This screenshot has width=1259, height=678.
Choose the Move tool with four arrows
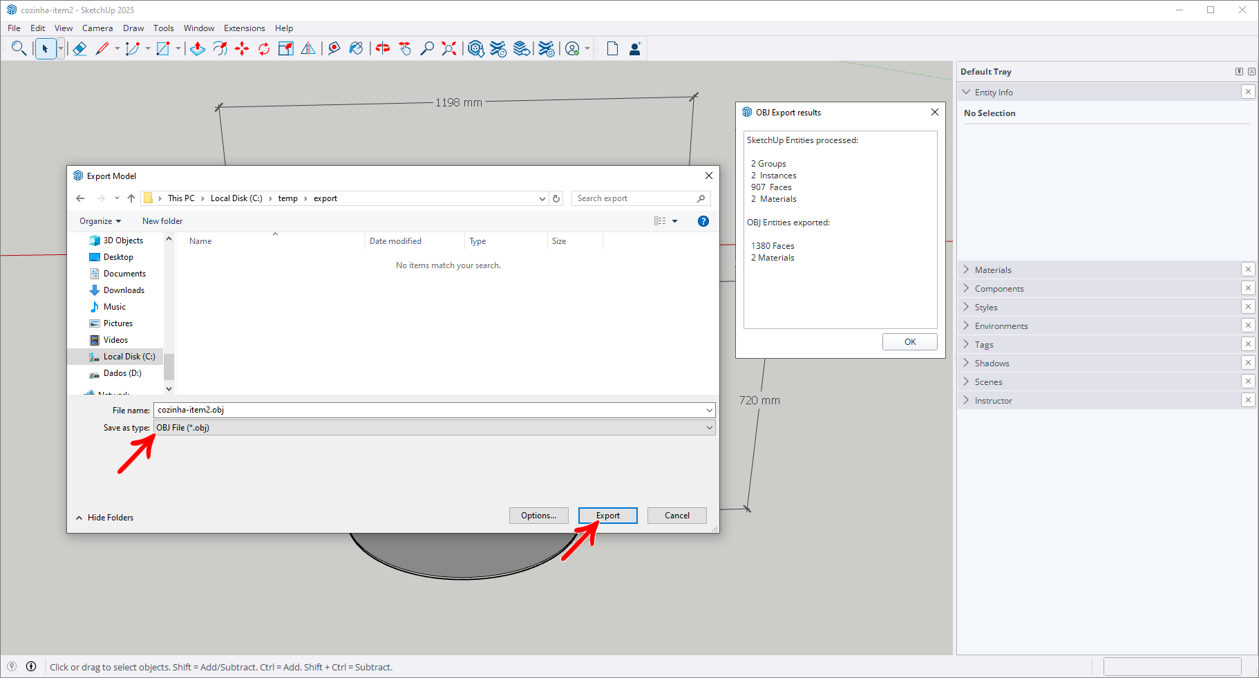pos(242,48)
